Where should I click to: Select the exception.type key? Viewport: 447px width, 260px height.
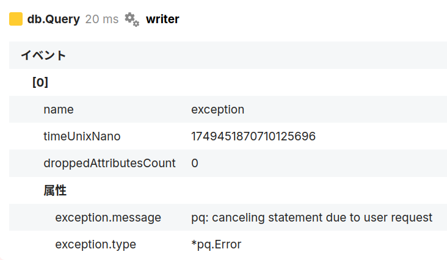click(x=95, y=245)
